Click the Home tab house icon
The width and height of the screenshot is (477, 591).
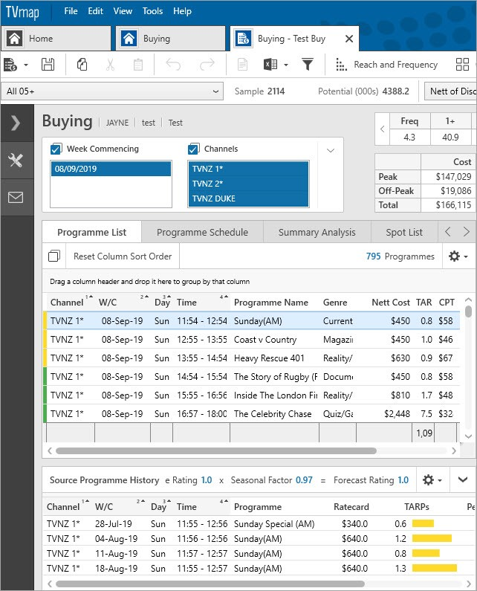[x=14, y=39]
